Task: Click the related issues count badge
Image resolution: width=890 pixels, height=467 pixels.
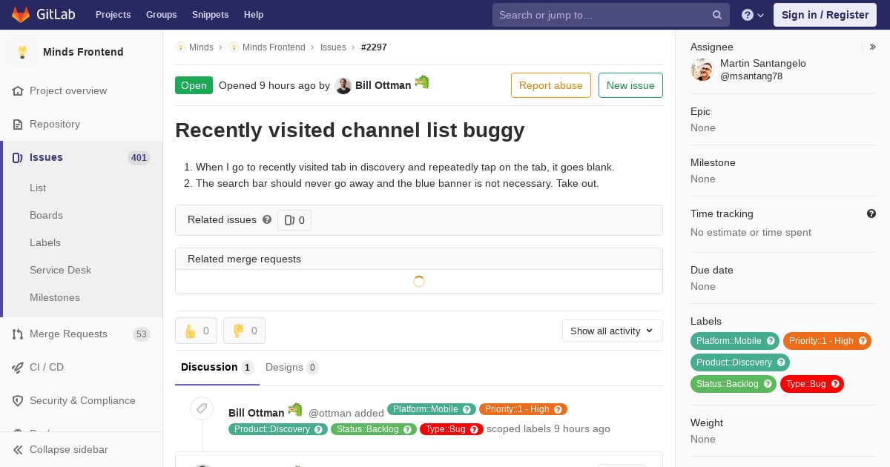Action: pos(294,220)
